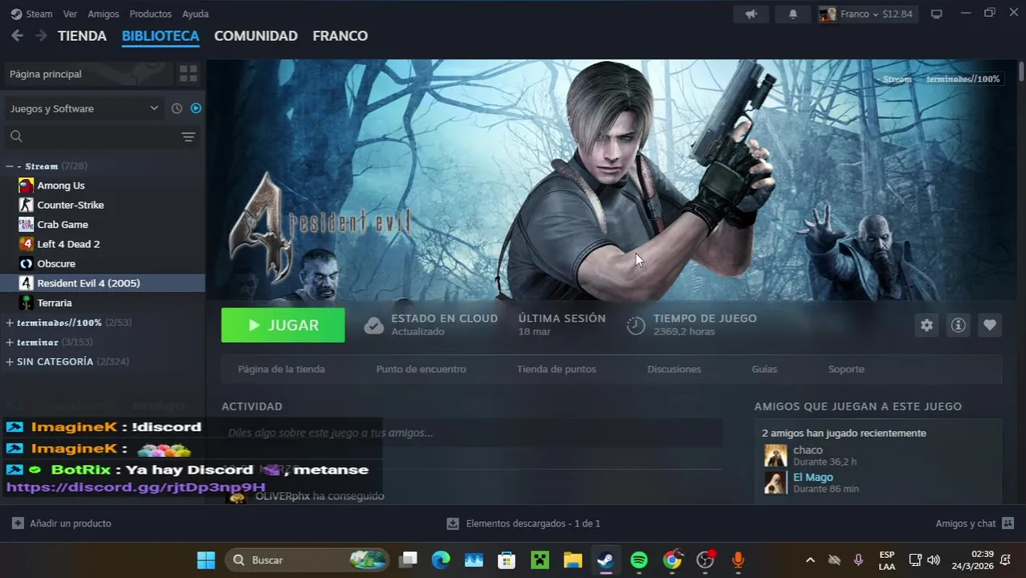Click the library search field

coord(92,136)
